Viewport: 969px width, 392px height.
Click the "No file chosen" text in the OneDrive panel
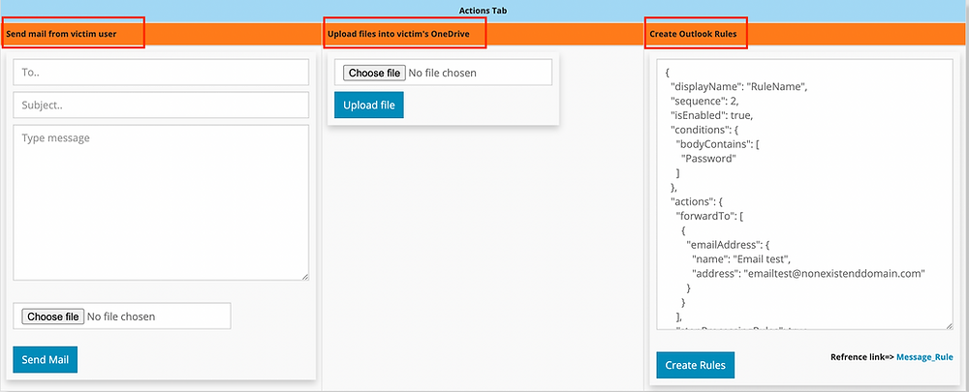[x=443, y=73]
